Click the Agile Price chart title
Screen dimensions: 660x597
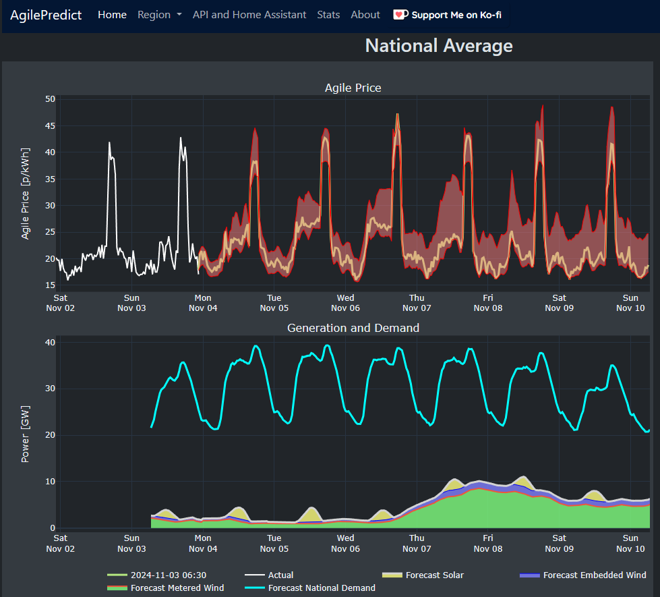pos(353,88)
